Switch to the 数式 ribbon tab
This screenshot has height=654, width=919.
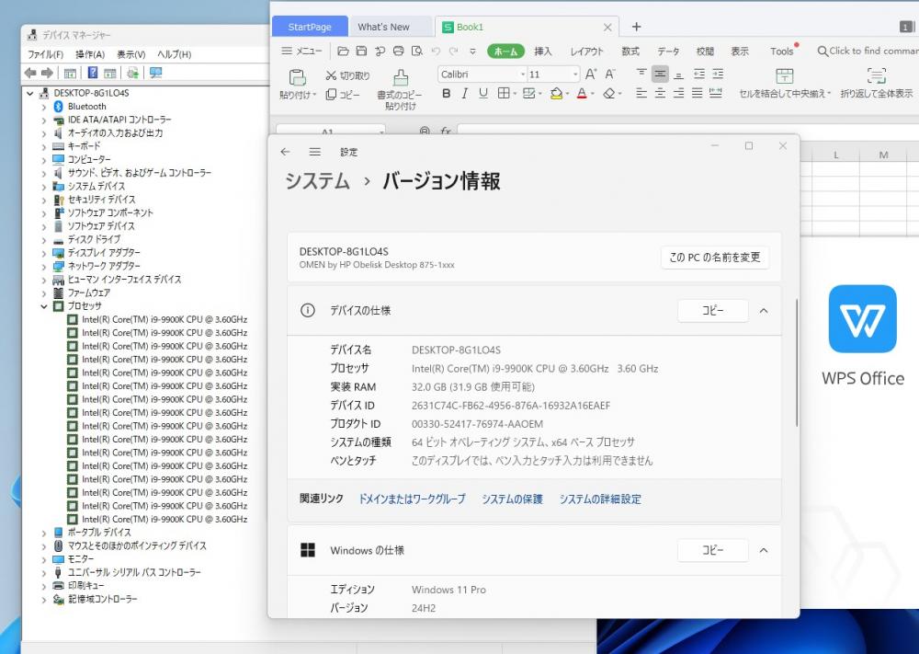(630, 51)
